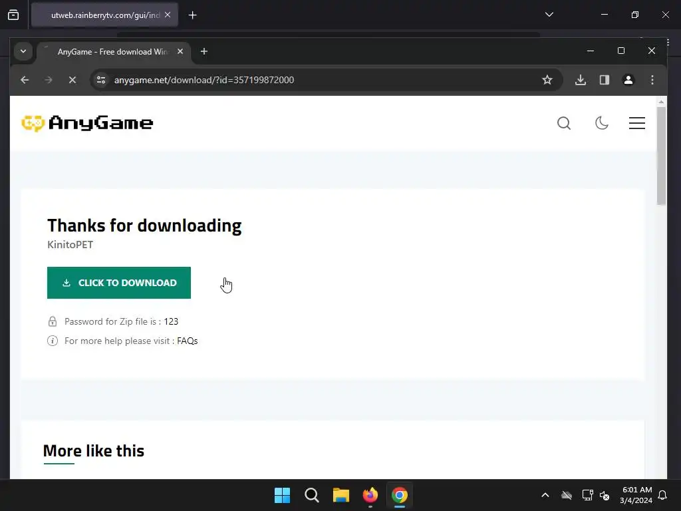Open the hamburger menu on AnyGame
This screenshot has width=681, height=511.
[636, 123]
